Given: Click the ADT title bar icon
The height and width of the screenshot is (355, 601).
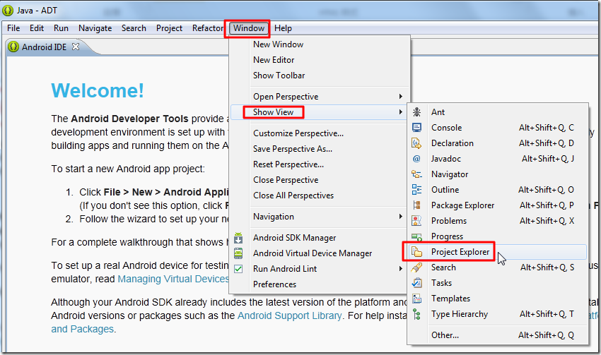Looking at the screenshot, I should pyautogui.click(x=8, y=11).
